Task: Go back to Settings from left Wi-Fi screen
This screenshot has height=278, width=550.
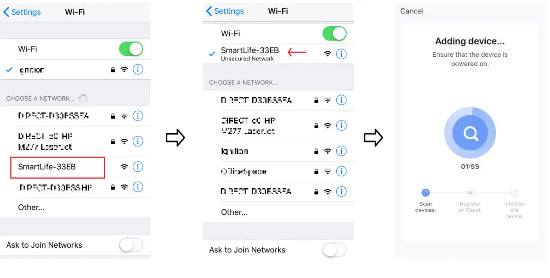Action: click(22, 12)
